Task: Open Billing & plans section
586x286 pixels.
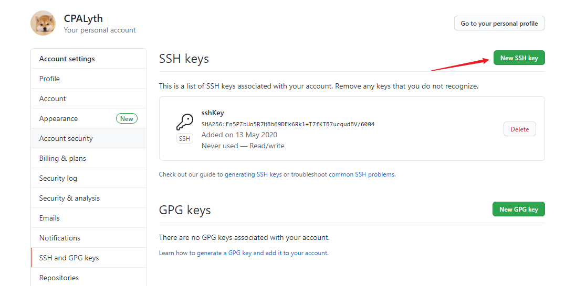Action: pos(62,158)
